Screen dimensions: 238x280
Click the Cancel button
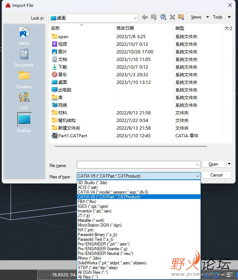click(217, 175)
